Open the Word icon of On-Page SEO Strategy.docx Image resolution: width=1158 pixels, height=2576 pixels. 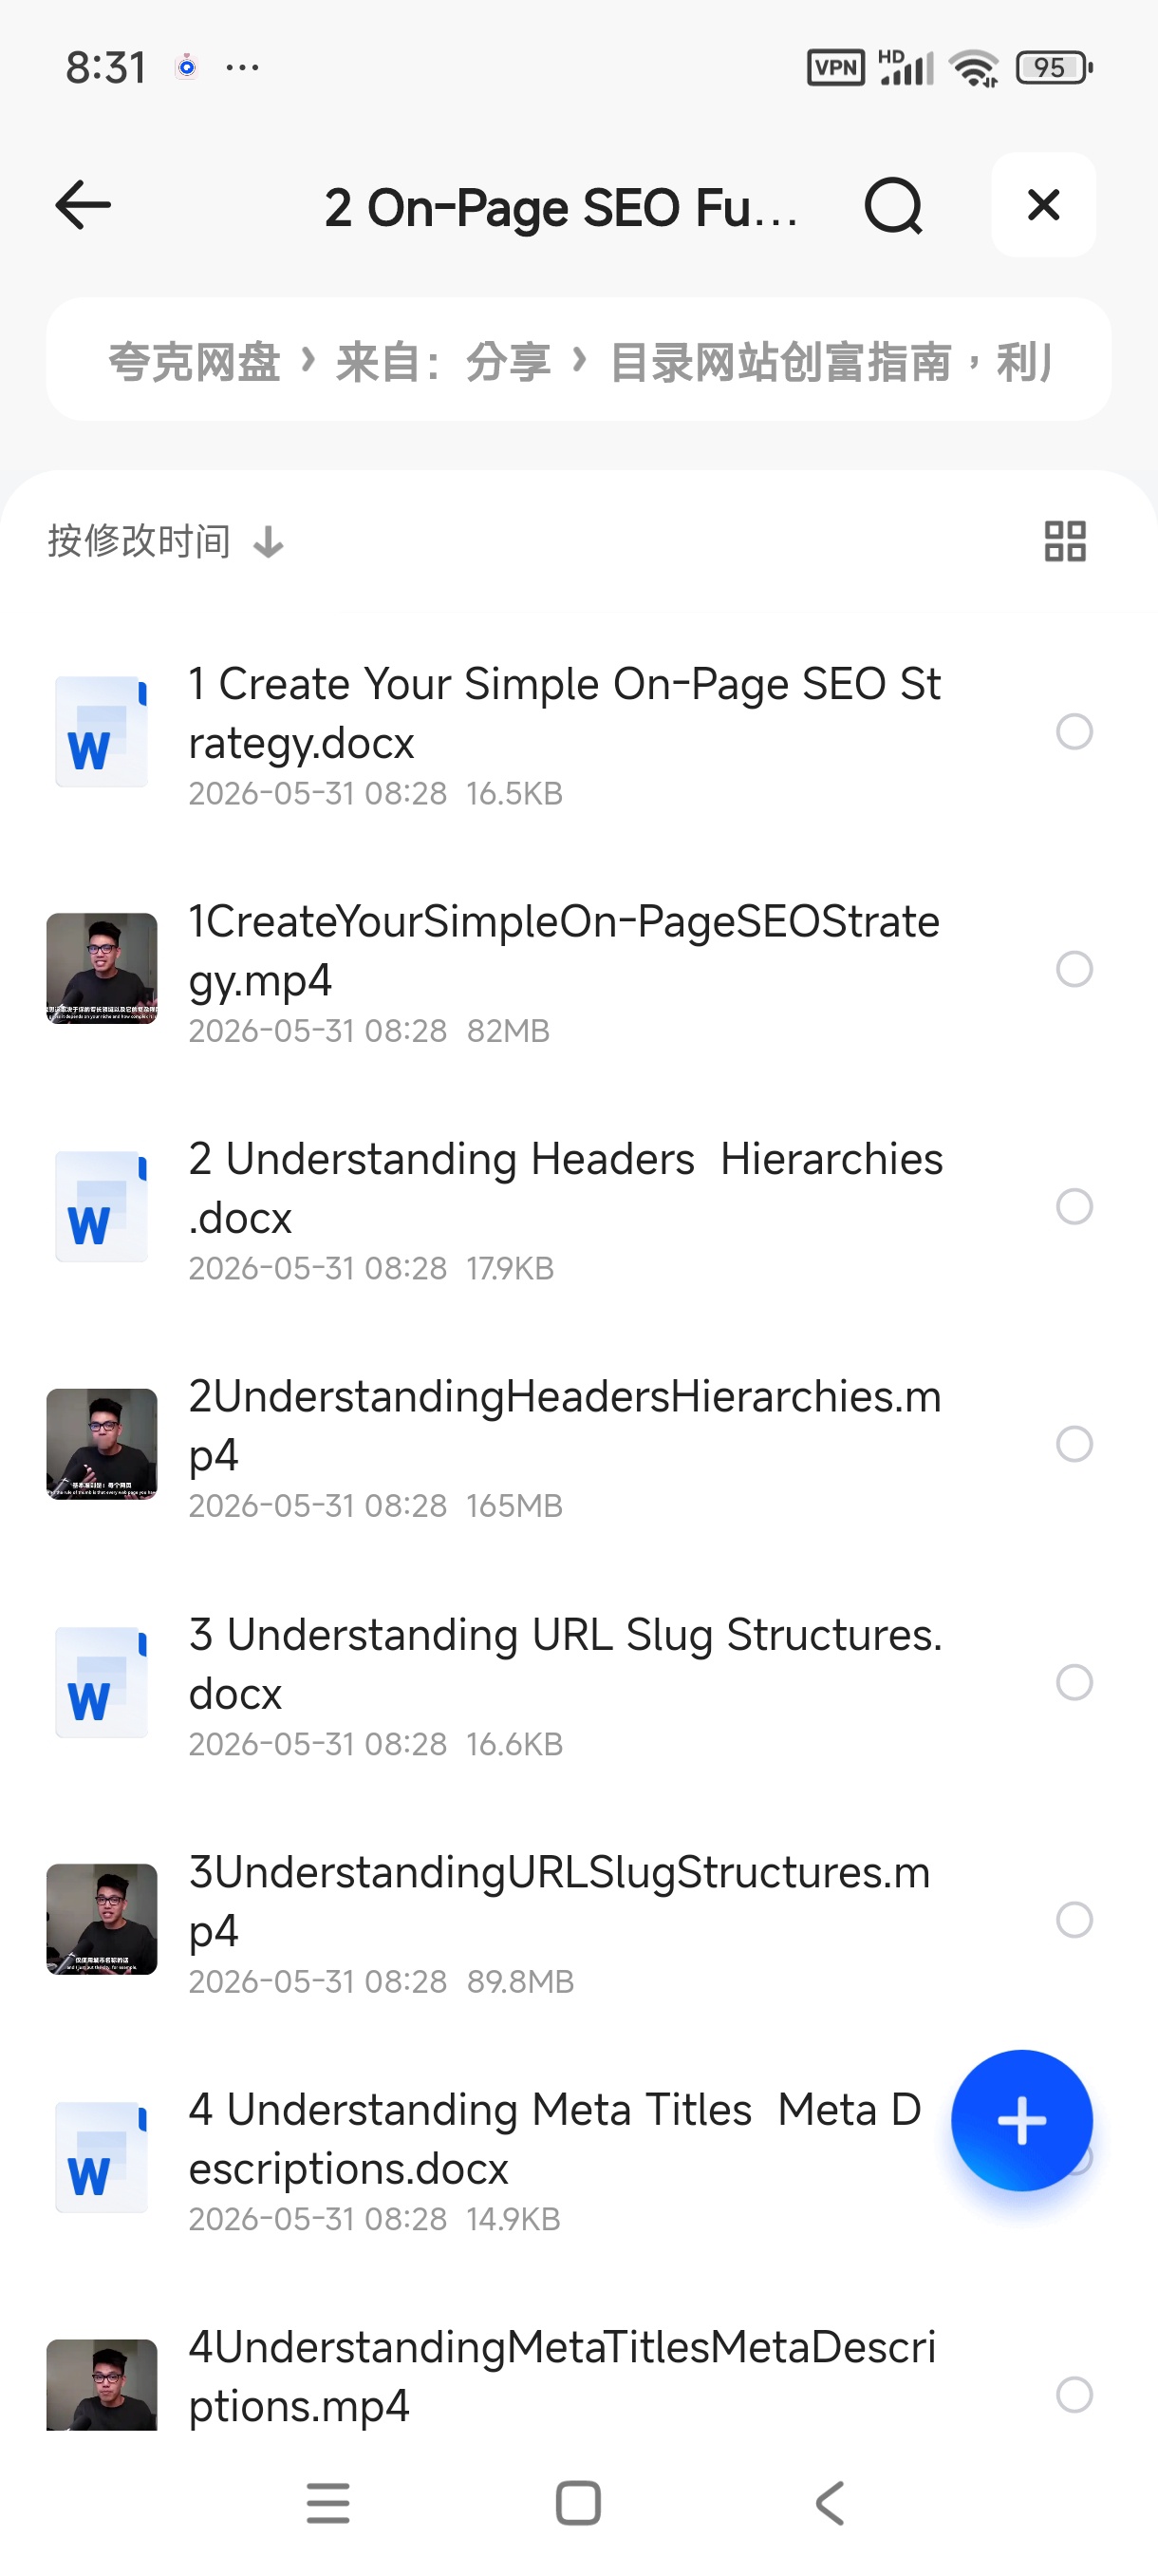101,732
